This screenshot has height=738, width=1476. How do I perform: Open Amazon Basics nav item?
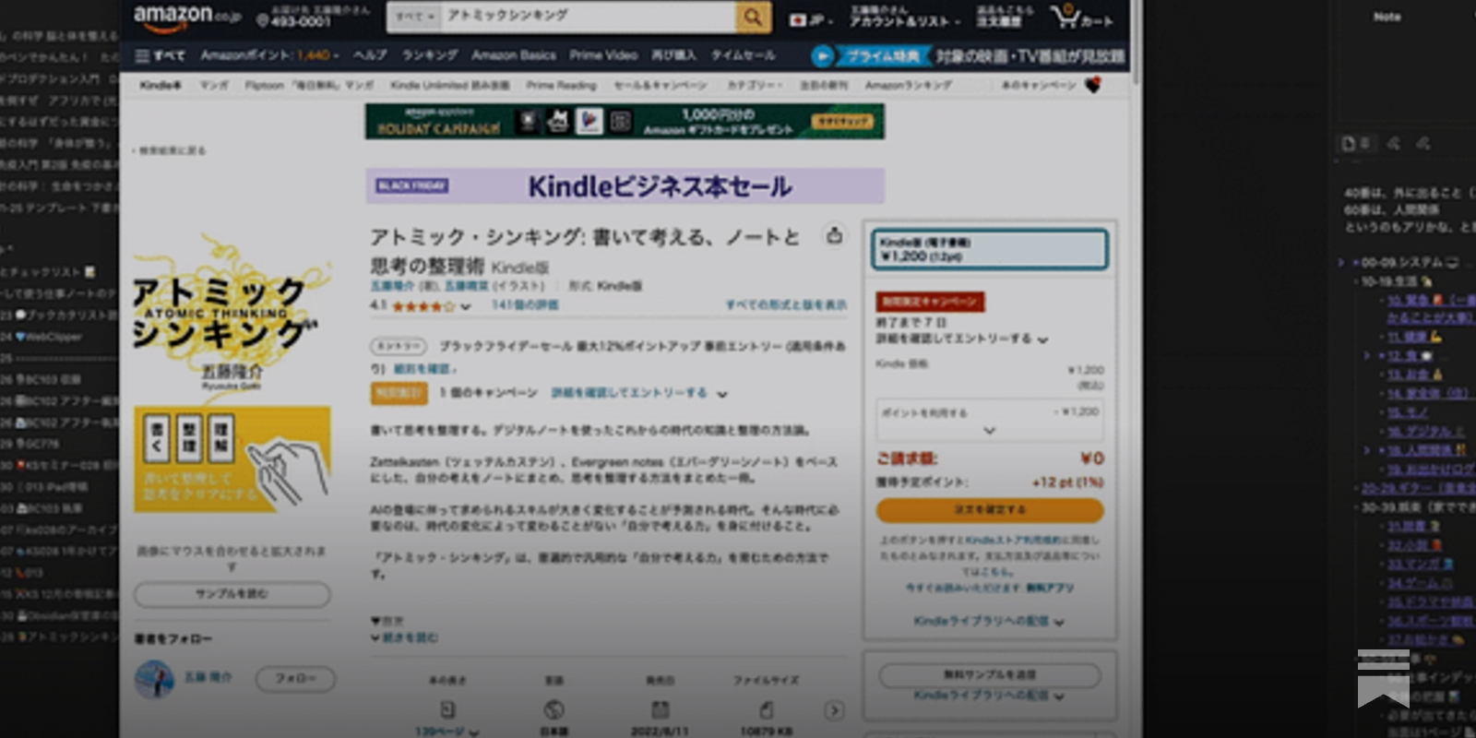[514, 55]
